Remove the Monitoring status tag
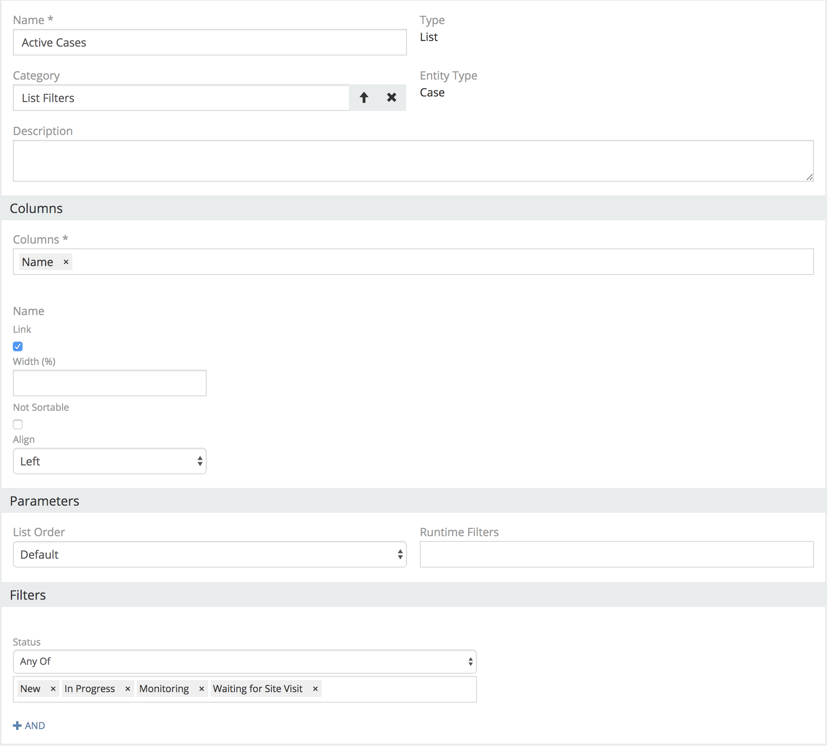 pyautogui.click(x=201, y=689)
